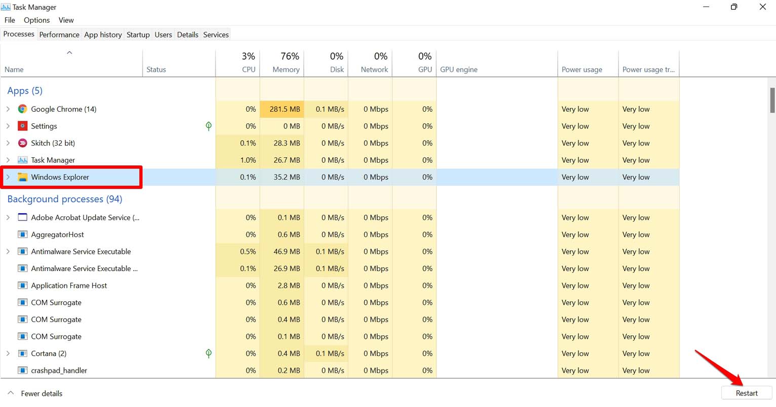This screenshot has height=407, width=776.
Task: Collapse view using Fewer details chevron
Action: click(11, 393)
